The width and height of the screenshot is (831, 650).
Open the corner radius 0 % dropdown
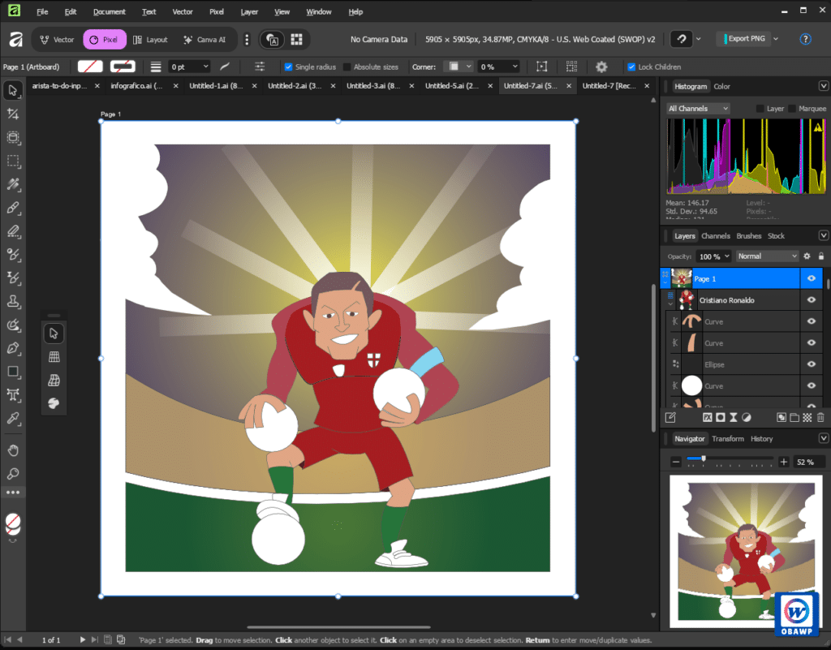(515, 67)
